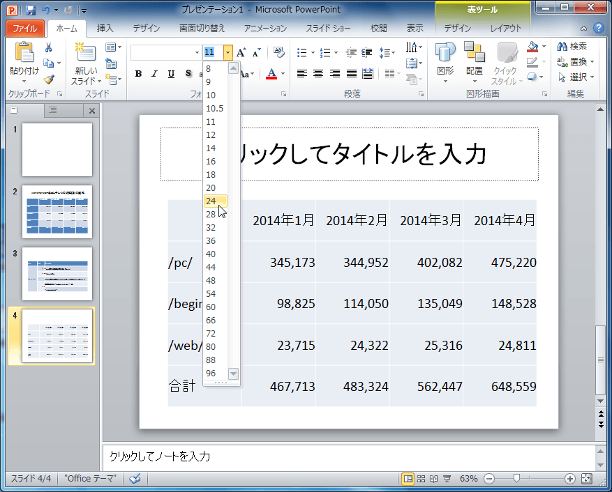Image resolution: width=612 pixels, height=492 pixels.
Task: Click the font size dropdown arrow
Action: click(228, 52)
